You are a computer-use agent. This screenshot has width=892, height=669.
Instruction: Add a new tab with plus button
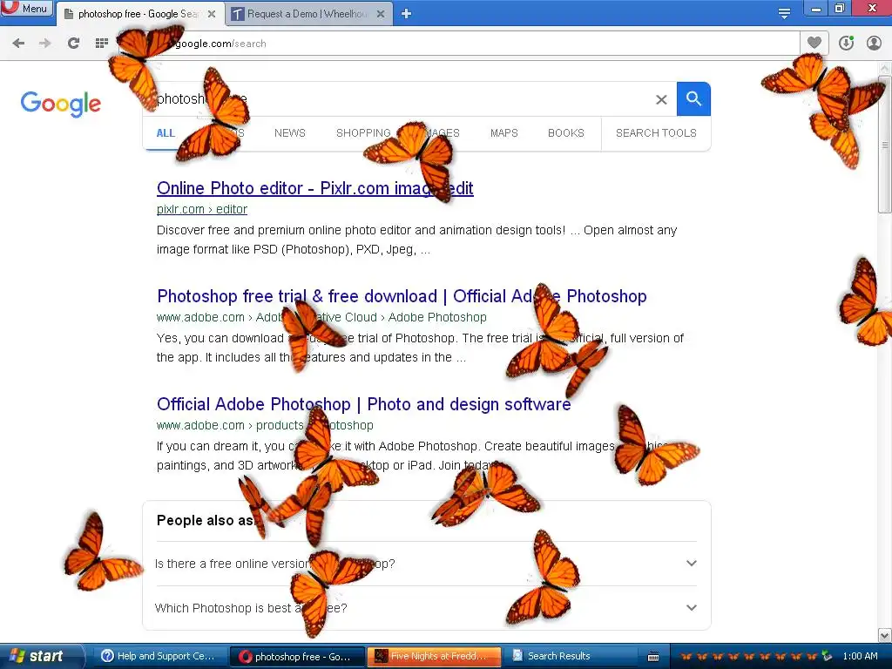tap(406, 14)
